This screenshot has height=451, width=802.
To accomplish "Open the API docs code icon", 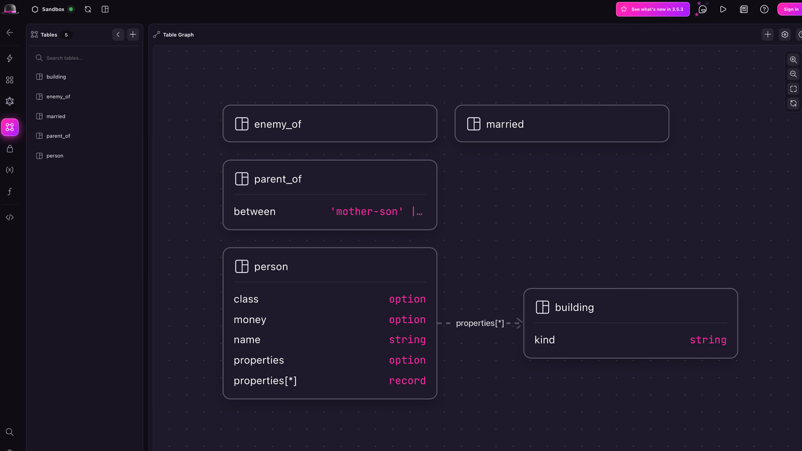I will click(10, 217).
